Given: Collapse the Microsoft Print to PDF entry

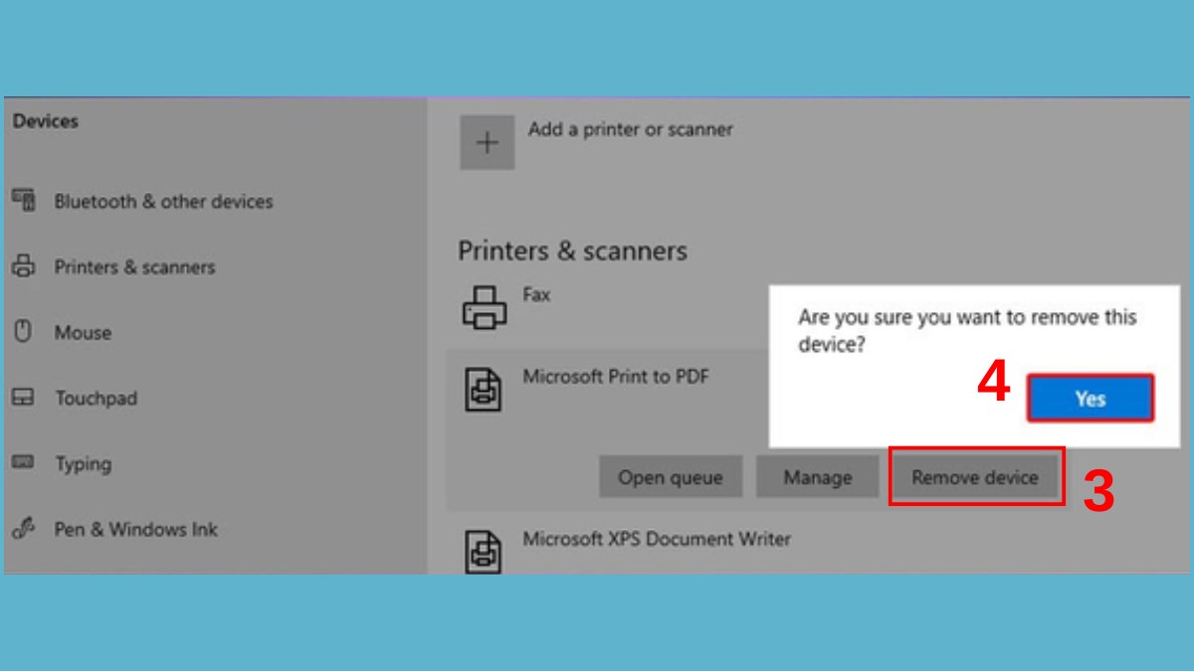Looking at the screenshot, I should pos(617,377).
